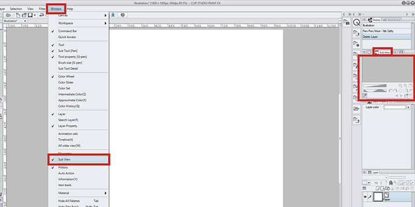Click the Open file icon in command bar
The image size is (415, 207).
tap(24, 16)
